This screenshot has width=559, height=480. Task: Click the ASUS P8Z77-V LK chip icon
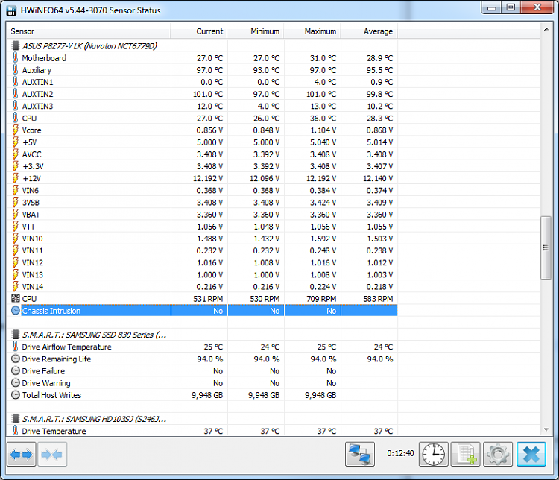coord(16,45)
